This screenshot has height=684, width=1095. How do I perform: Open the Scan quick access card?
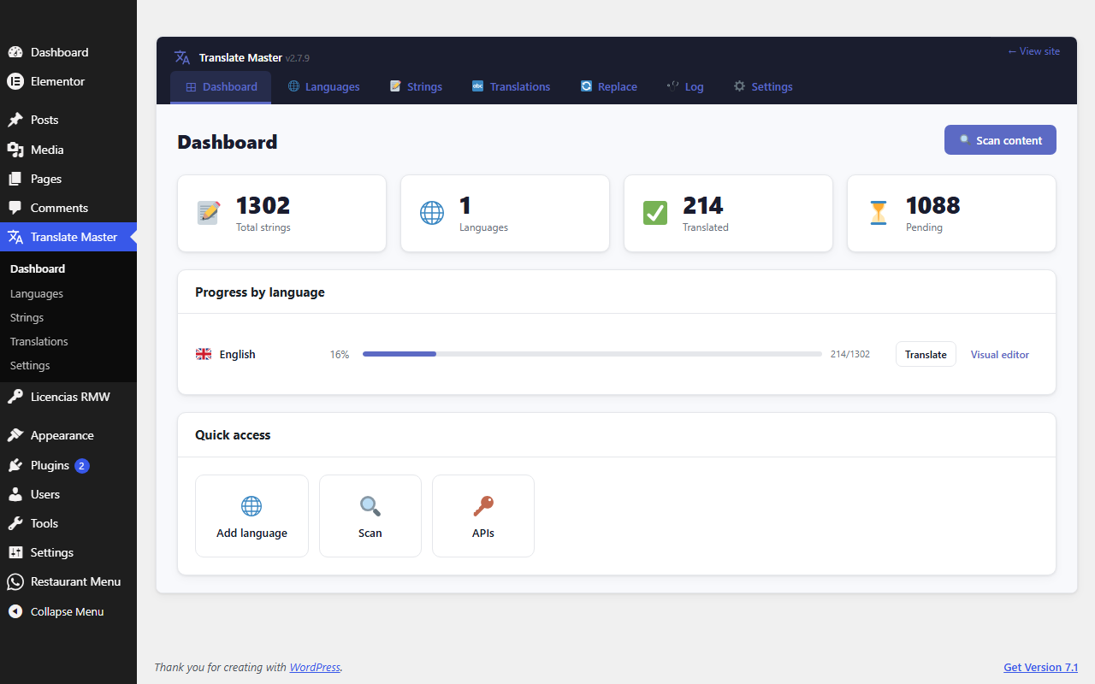(370, 516)
